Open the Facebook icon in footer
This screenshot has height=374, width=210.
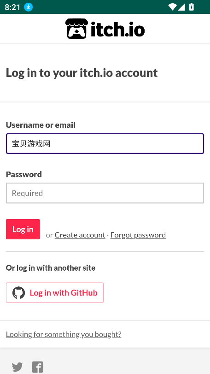38,367
